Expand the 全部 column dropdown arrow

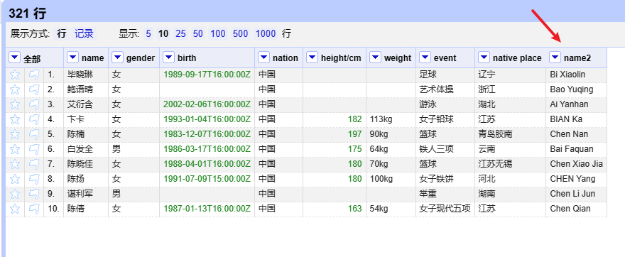click(14, 58)
